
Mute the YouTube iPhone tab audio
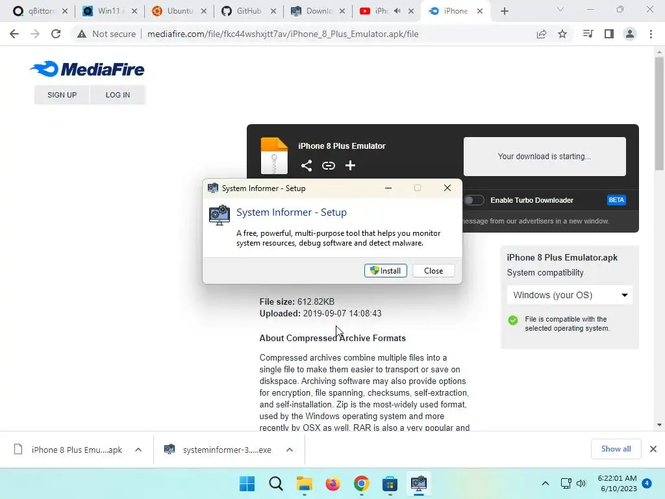point(397,11)
